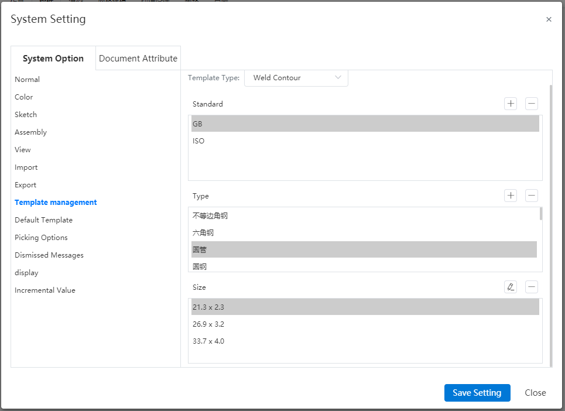
Task: Close System Setting dialog with X icon
Action: (549, 19)
